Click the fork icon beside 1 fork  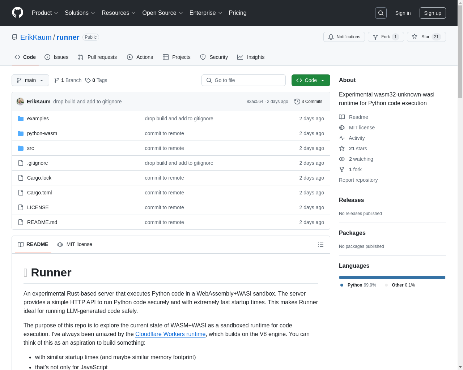click(342, 169)
